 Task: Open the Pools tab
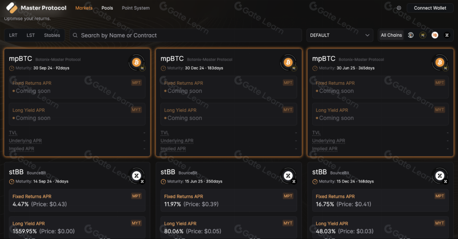(107, 8)
